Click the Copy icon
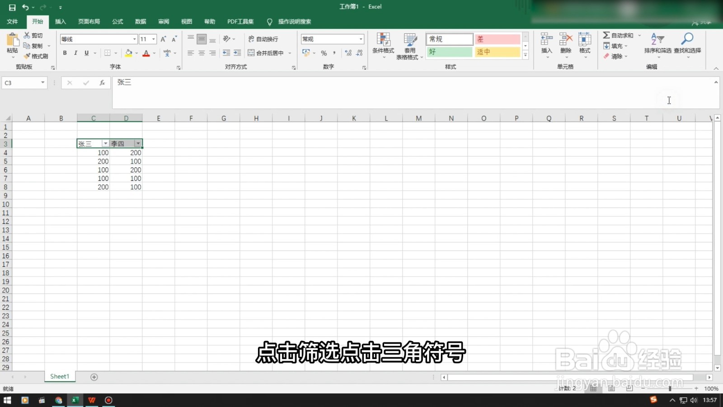This screenshot has width=723, height=407. 27,46
